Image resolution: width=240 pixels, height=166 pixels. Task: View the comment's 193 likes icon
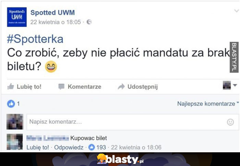[x=92, y=147]
